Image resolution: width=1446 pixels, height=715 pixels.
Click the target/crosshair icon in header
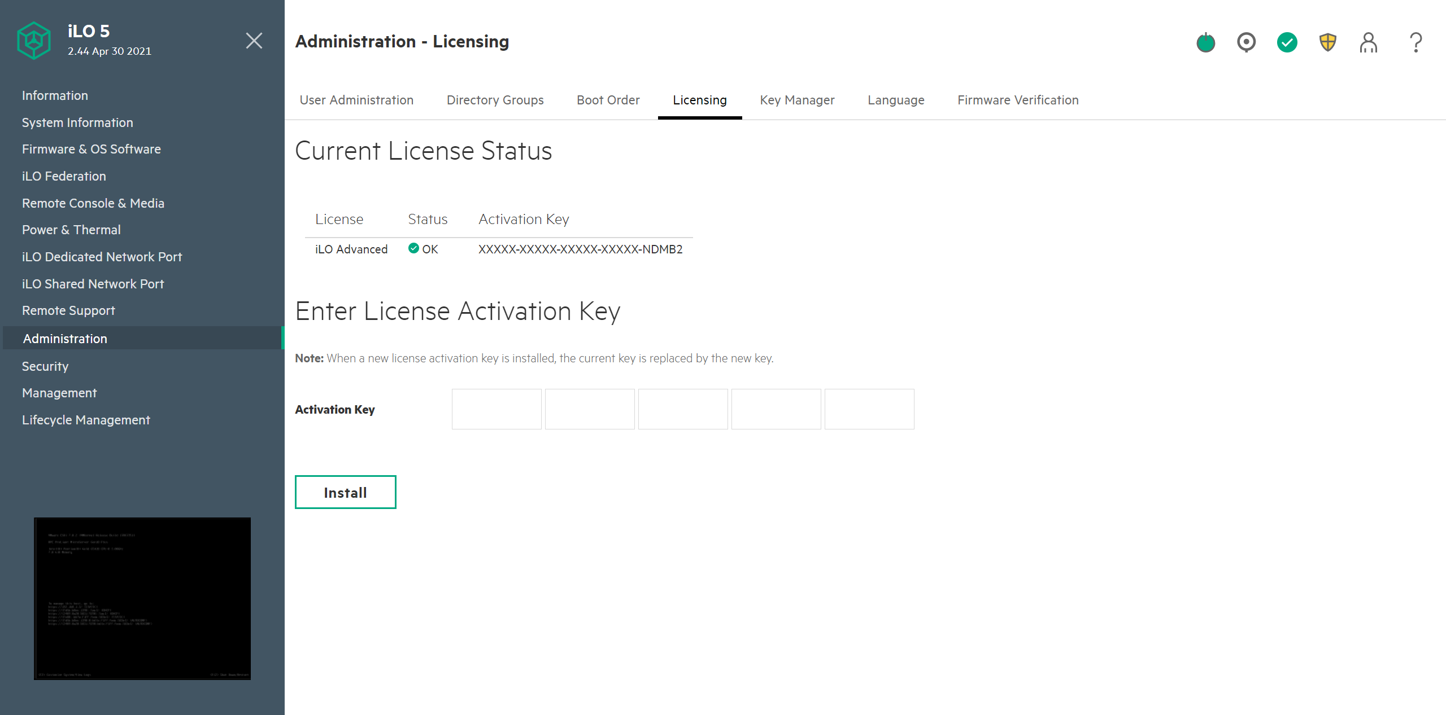(1248, 41)
